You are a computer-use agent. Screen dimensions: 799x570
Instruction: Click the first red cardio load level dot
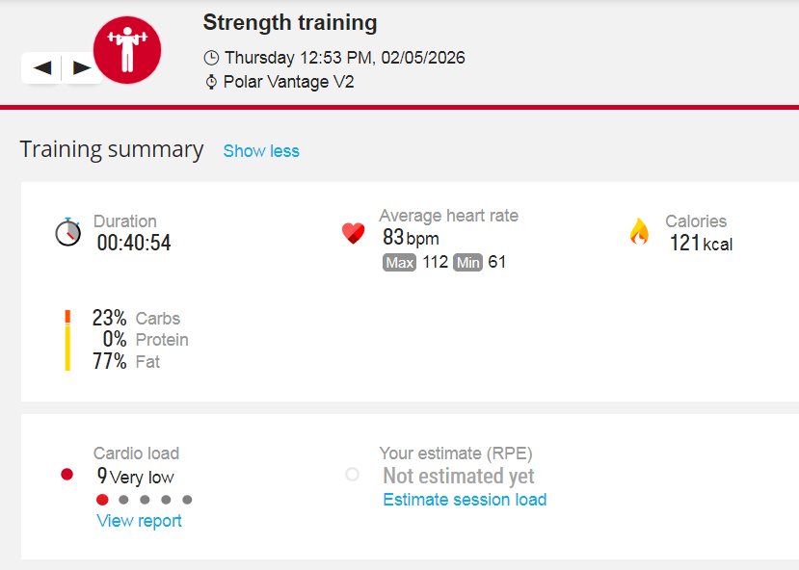pyautogui.click(x=102, y=500)
